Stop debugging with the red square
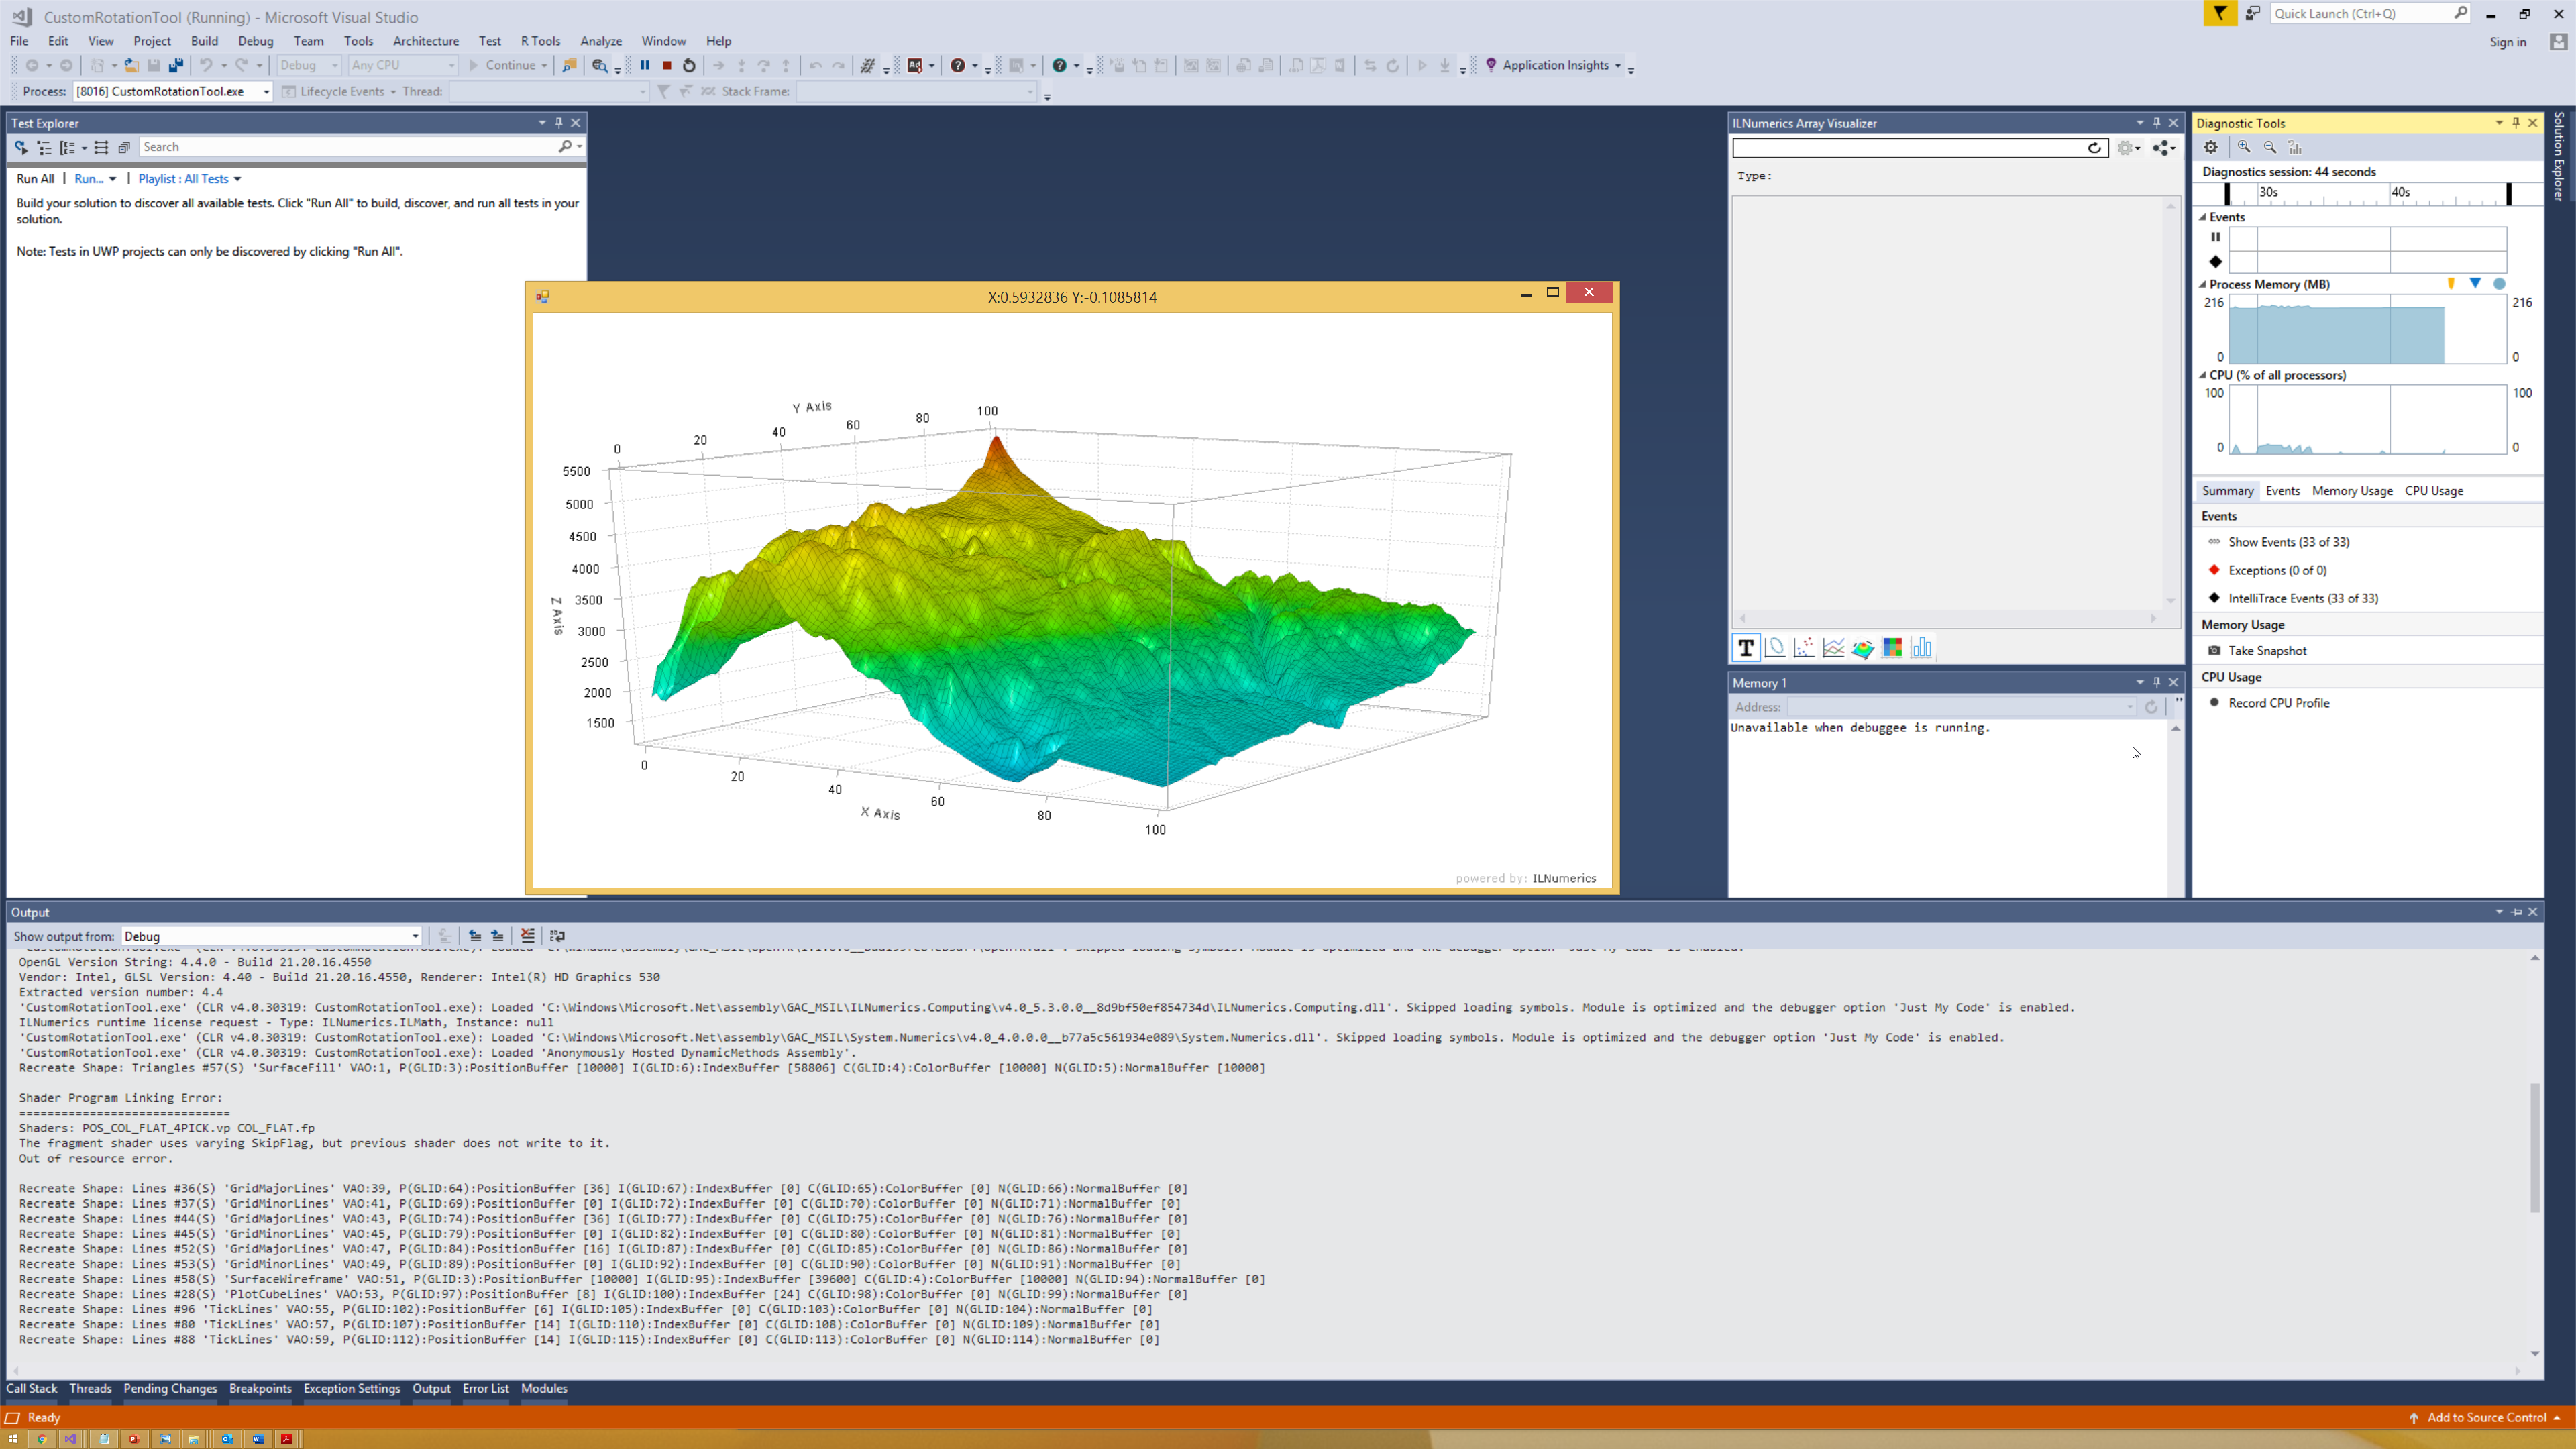 [667, 65]
